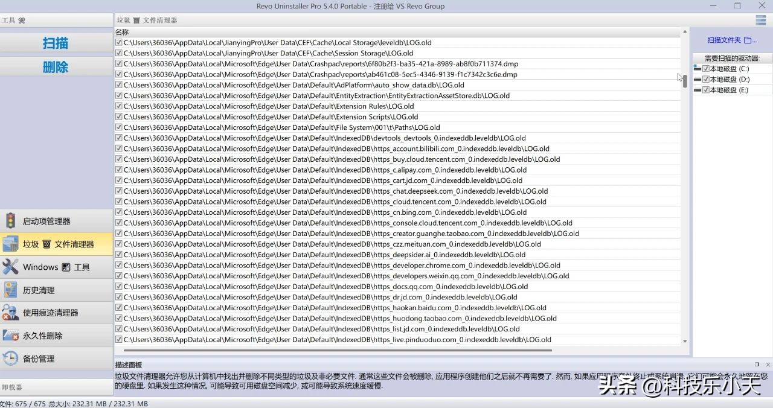This screenshot has height=408, width=773.
Task: Click the drive icon beside 本地磁盘 (C:)
Action: pyautogui.click(x=698, y=68)
